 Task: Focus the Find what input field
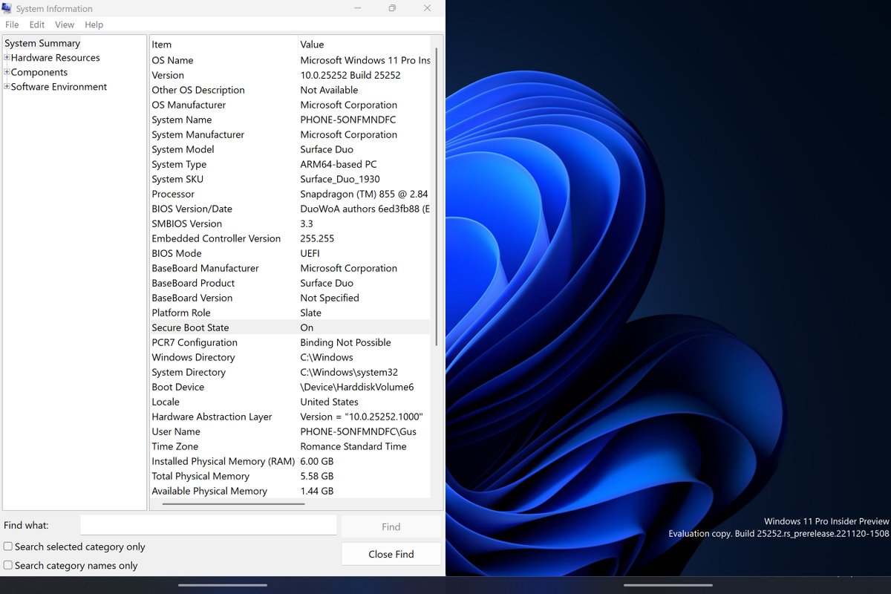(209, 525)
